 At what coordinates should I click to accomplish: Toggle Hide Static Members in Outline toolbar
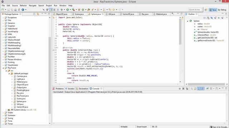pos(215,18)
